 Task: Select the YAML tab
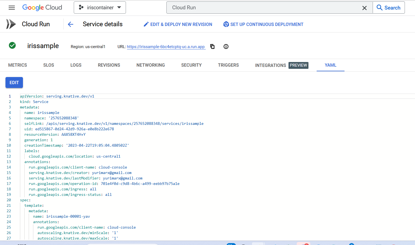coord(331,65)
